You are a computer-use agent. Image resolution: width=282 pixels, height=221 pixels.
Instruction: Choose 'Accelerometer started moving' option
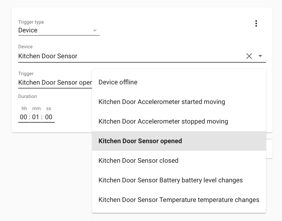(x=162, y=102)
